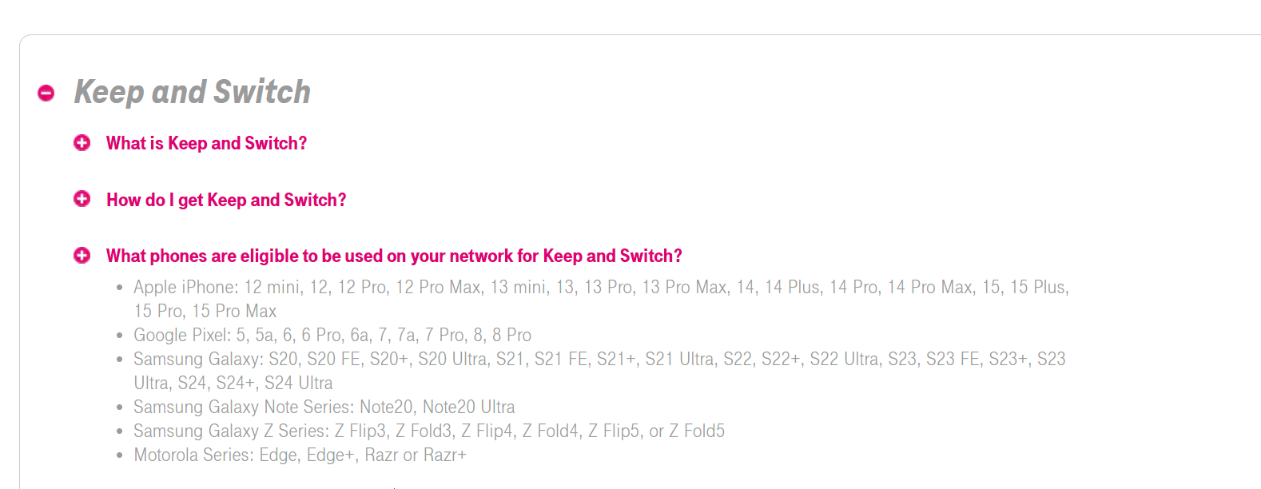
Task: Select the Samsung Galaxy Note Series label
Action: click(243, 407)
